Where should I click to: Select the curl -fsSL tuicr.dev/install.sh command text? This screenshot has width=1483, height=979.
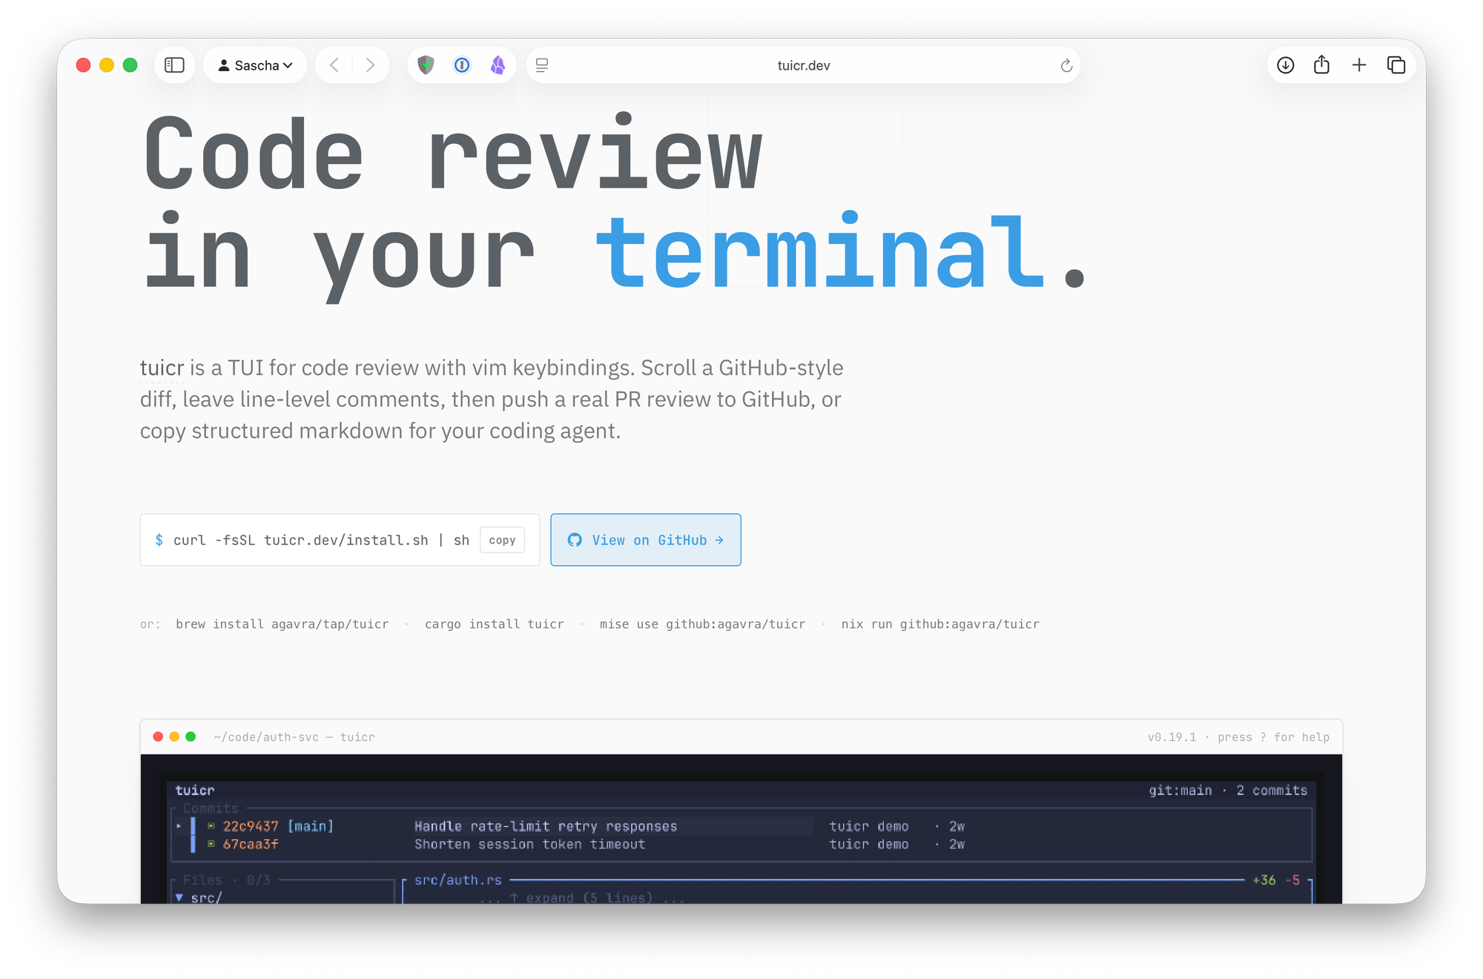[322, 540]
